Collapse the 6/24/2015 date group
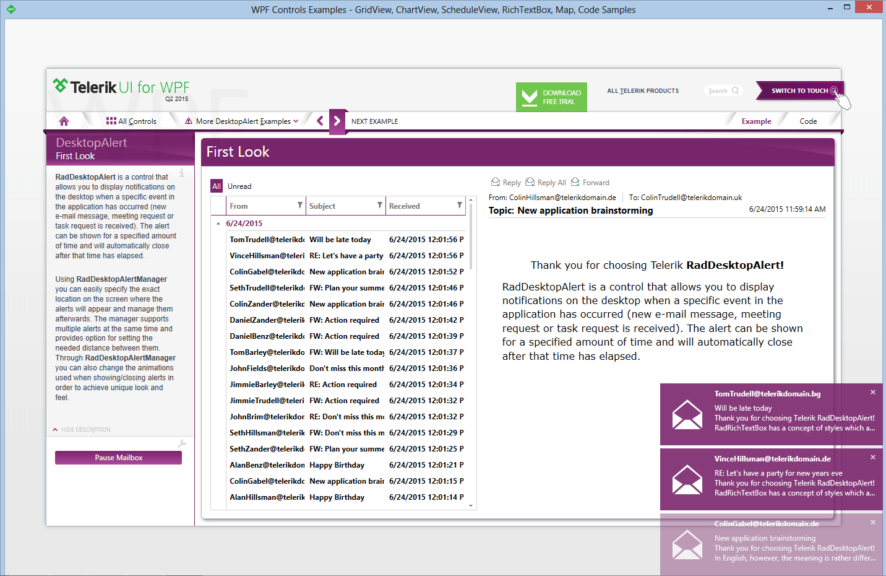The height and width of the screenshot is (576, 886). click(218, 224)
